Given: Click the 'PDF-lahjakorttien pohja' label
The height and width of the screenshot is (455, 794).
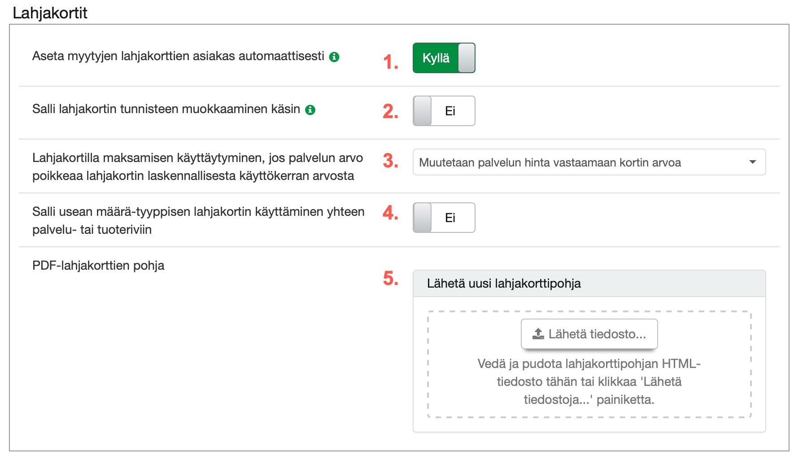Looking at the screenshot, I should point(98,266).
